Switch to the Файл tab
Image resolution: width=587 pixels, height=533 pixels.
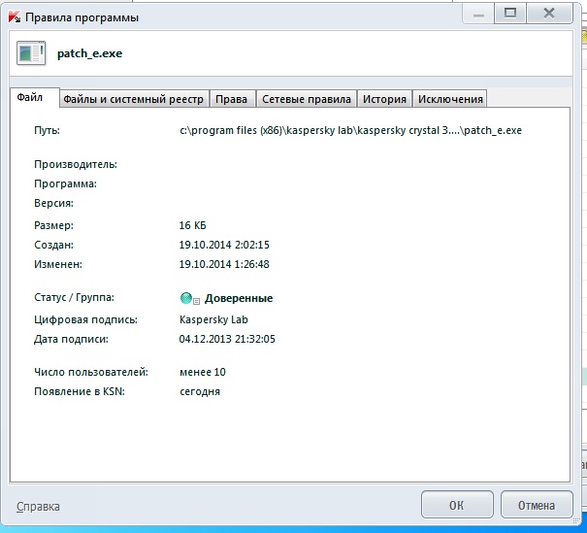pos(30,98)
